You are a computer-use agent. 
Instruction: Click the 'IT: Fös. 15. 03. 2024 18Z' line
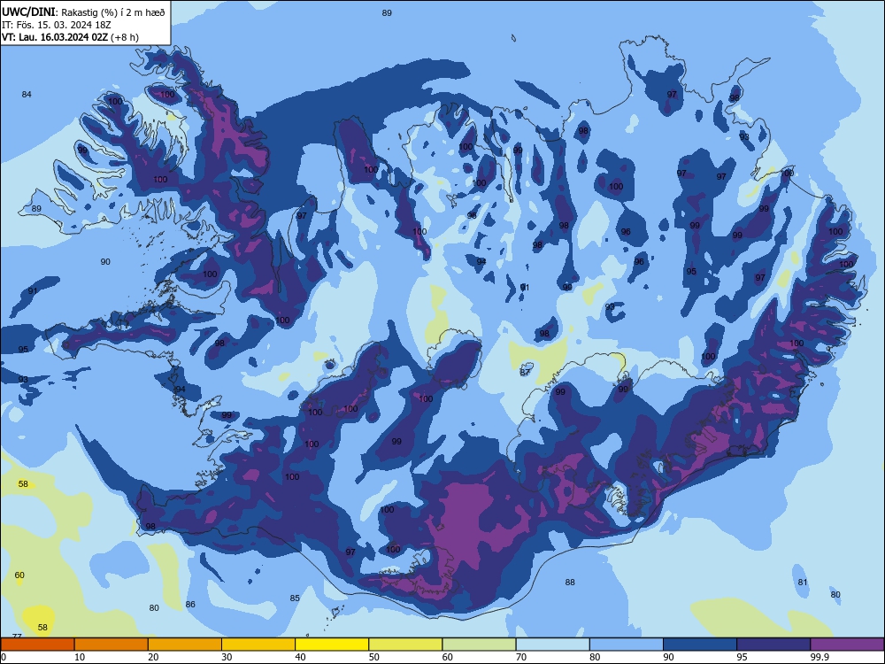[57, 25]
